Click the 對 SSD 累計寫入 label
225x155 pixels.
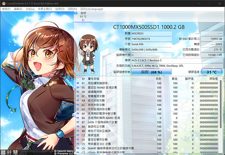click(189, 39)
